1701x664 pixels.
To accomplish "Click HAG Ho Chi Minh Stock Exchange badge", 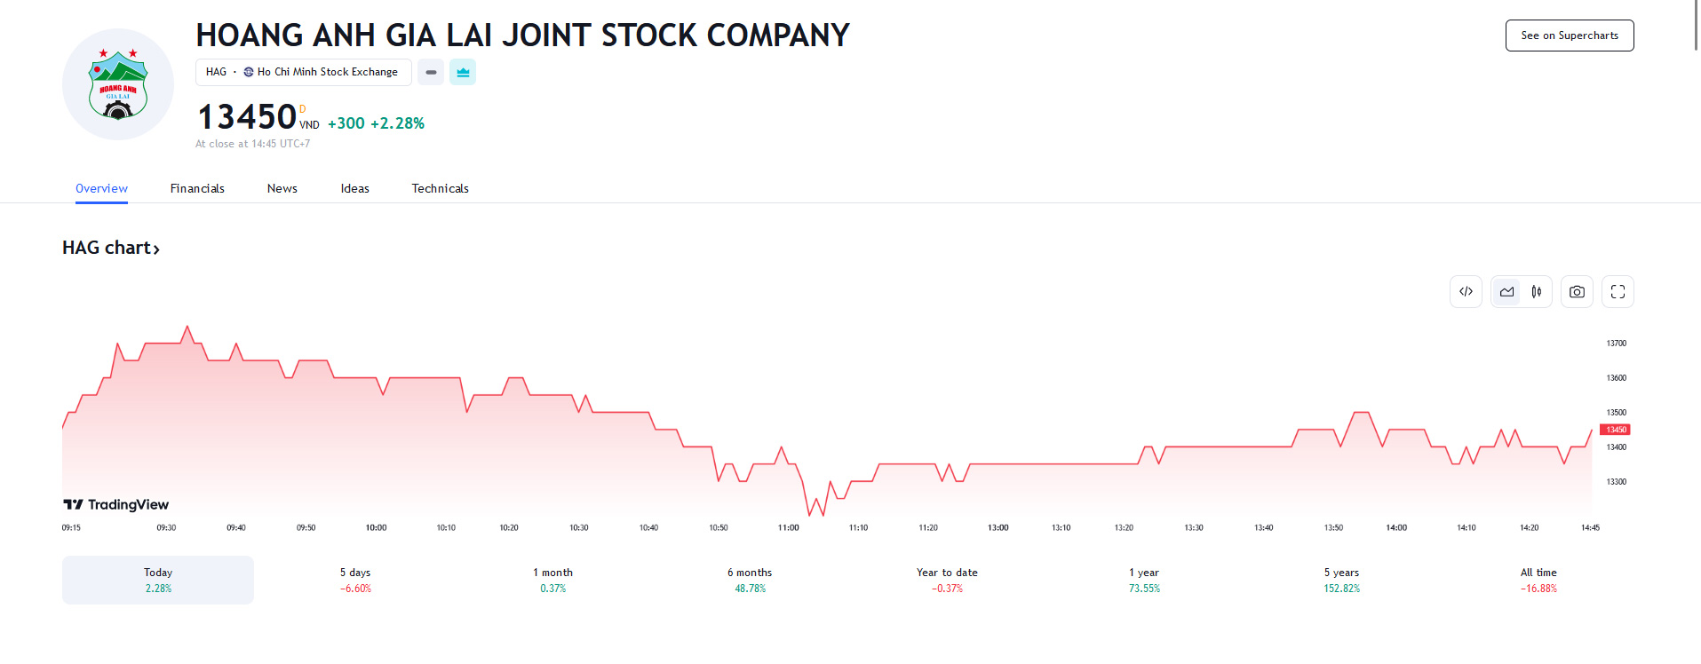I will (303, 72).
